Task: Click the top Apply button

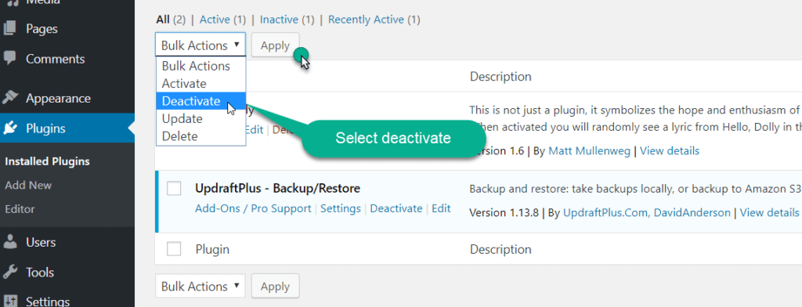Action: [275, 45]
